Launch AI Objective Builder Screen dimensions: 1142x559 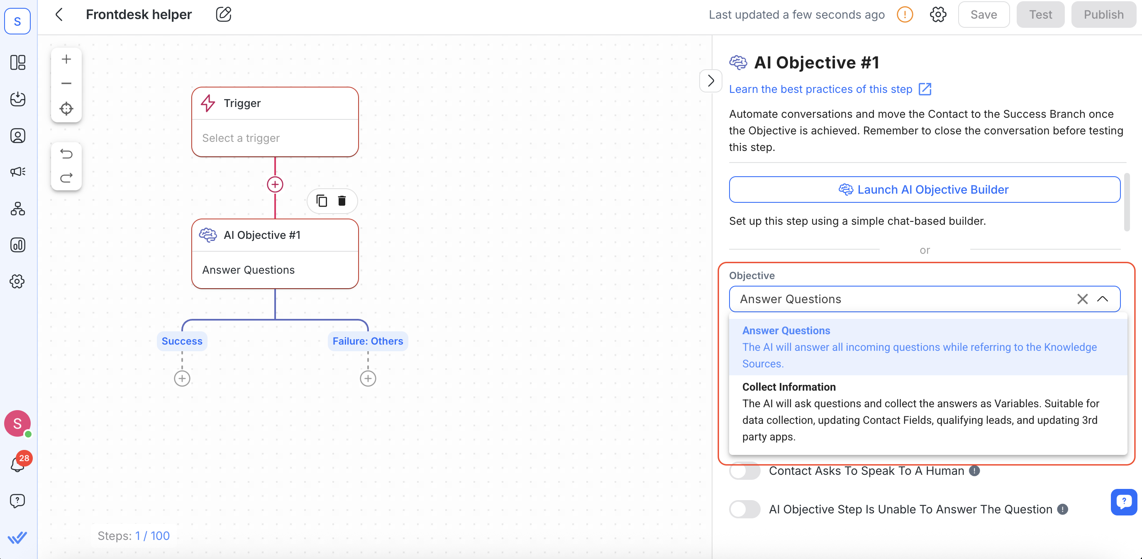(924, 190)
